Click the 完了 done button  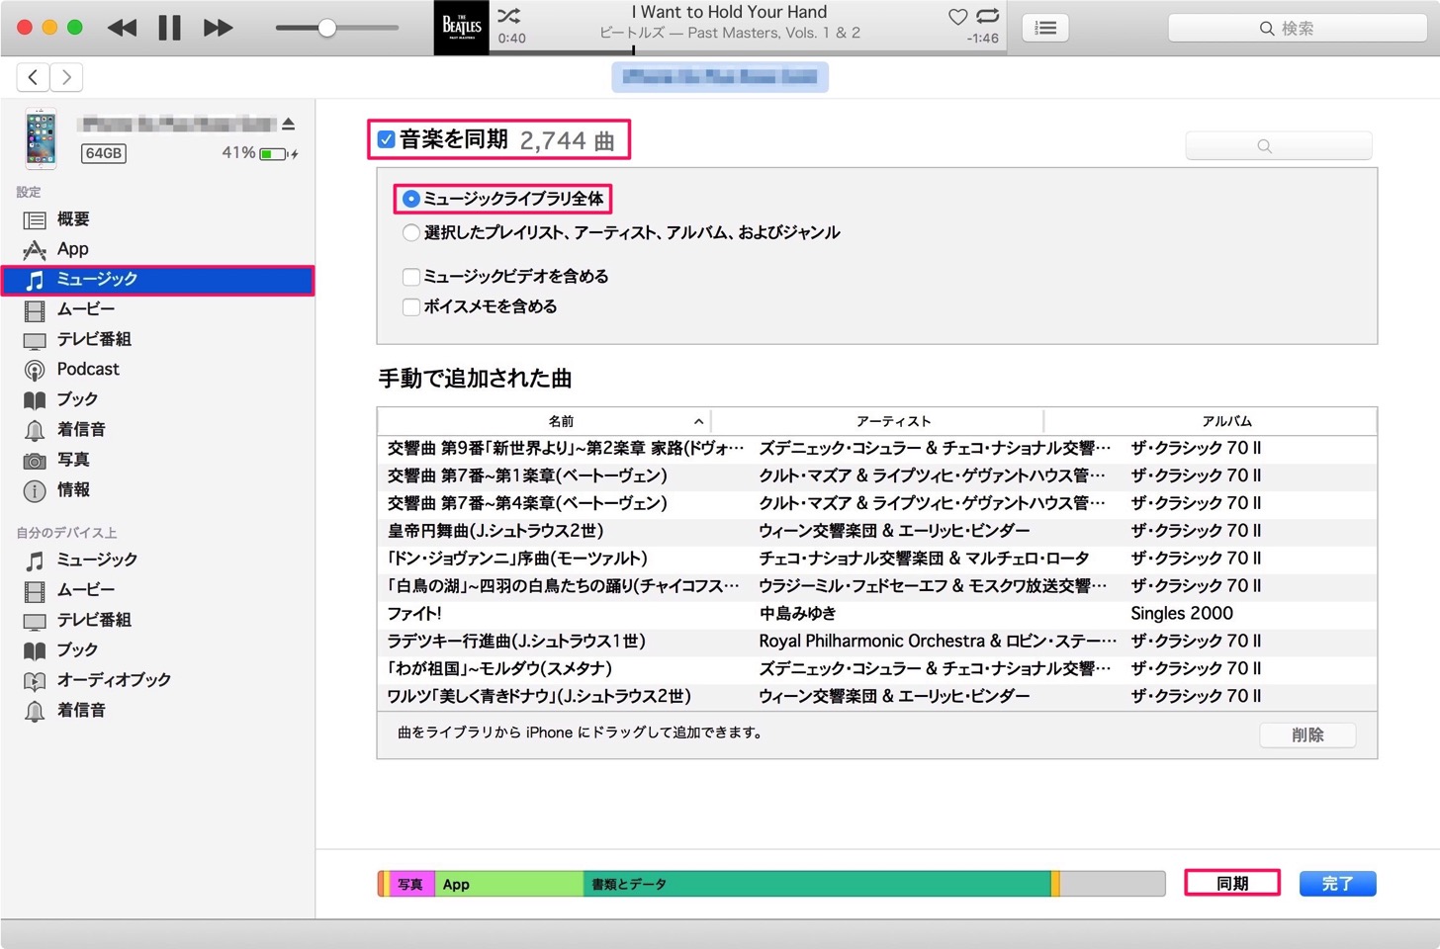click(x=1337, y=883)
